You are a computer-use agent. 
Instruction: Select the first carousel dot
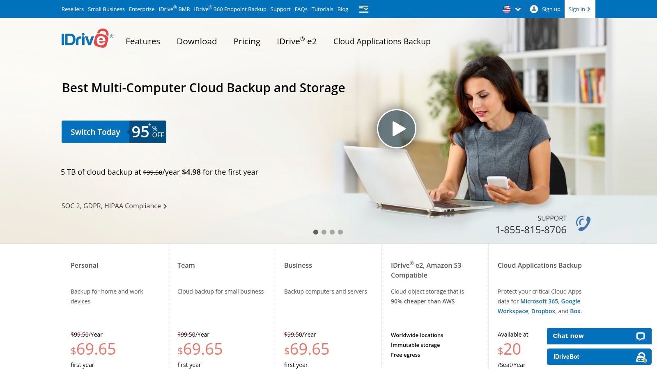pos(316,232)
